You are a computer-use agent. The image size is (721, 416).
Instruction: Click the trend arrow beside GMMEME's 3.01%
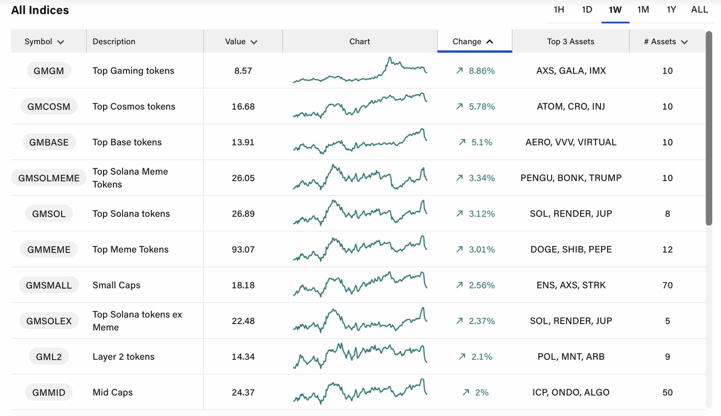tap(459, 249)
